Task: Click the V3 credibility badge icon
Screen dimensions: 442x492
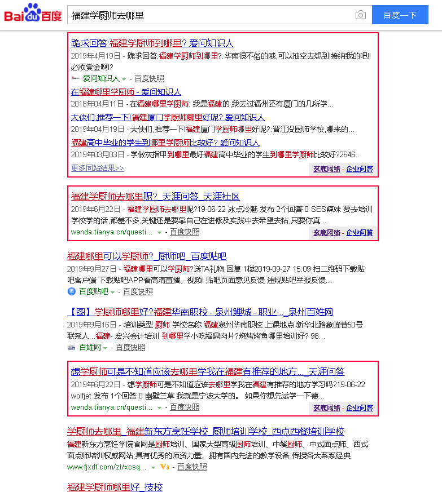Action: (165, 467)
